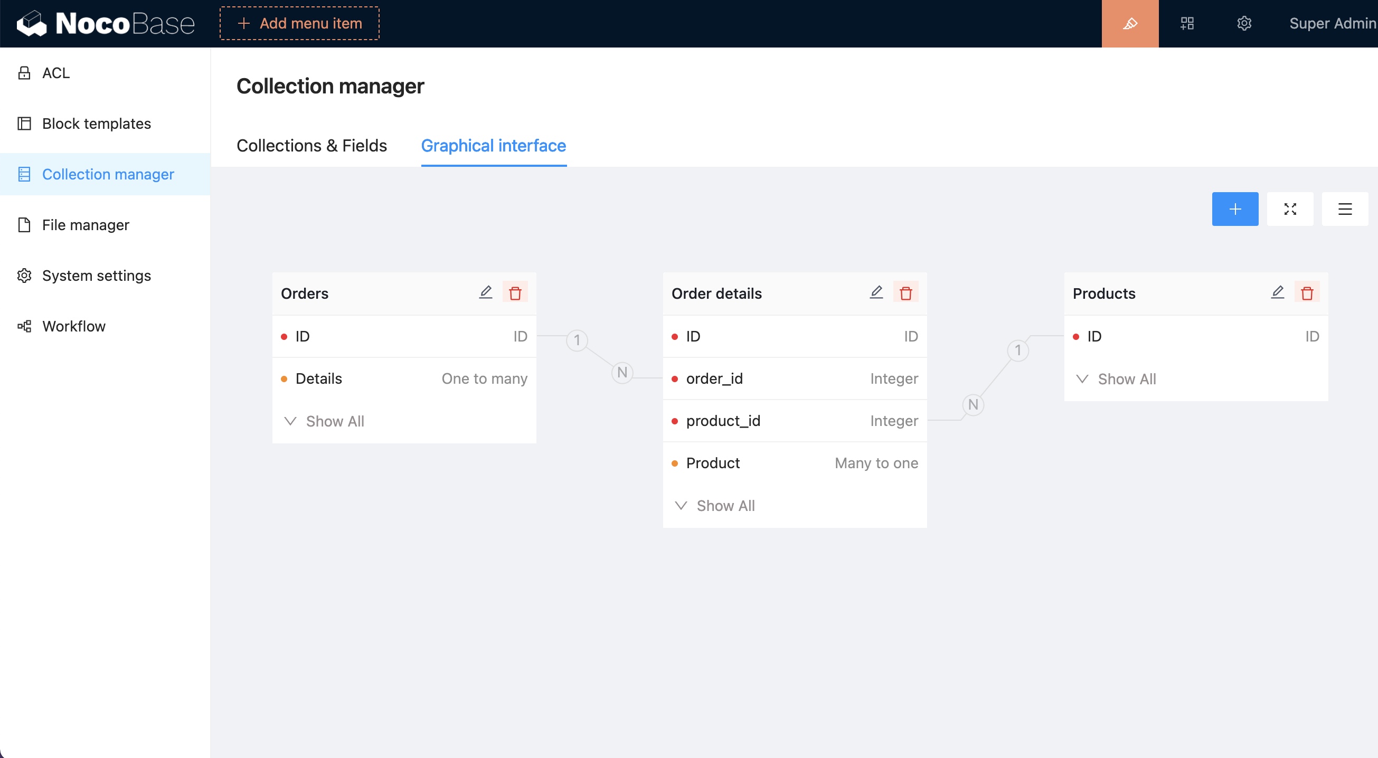Open Super Admin user menu
The height and width of the screenshot is (758, 1378).
coord(1332,24)
